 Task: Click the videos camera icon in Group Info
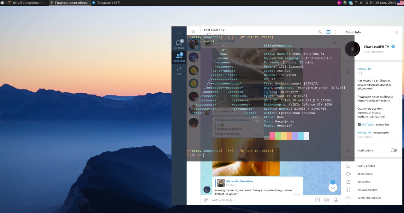[348, 174]
